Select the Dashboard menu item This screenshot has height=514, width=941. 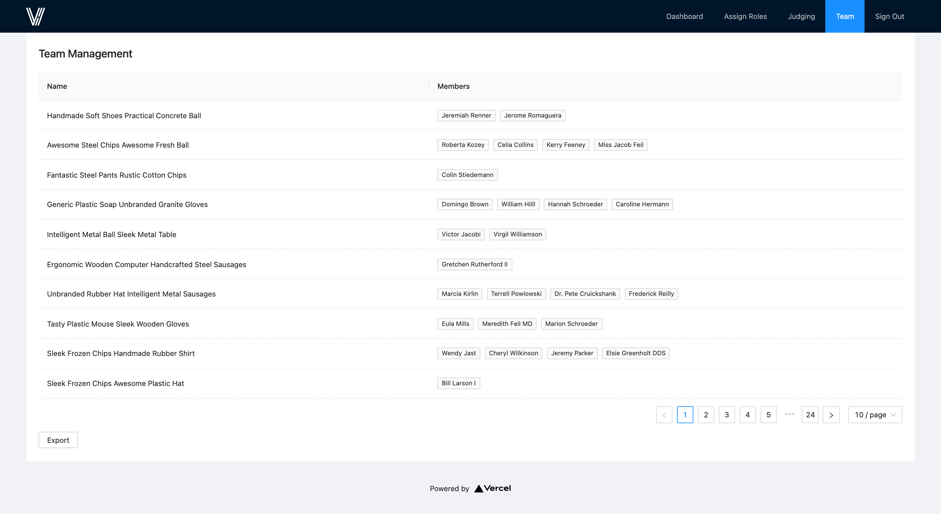(x=685, y=16)
